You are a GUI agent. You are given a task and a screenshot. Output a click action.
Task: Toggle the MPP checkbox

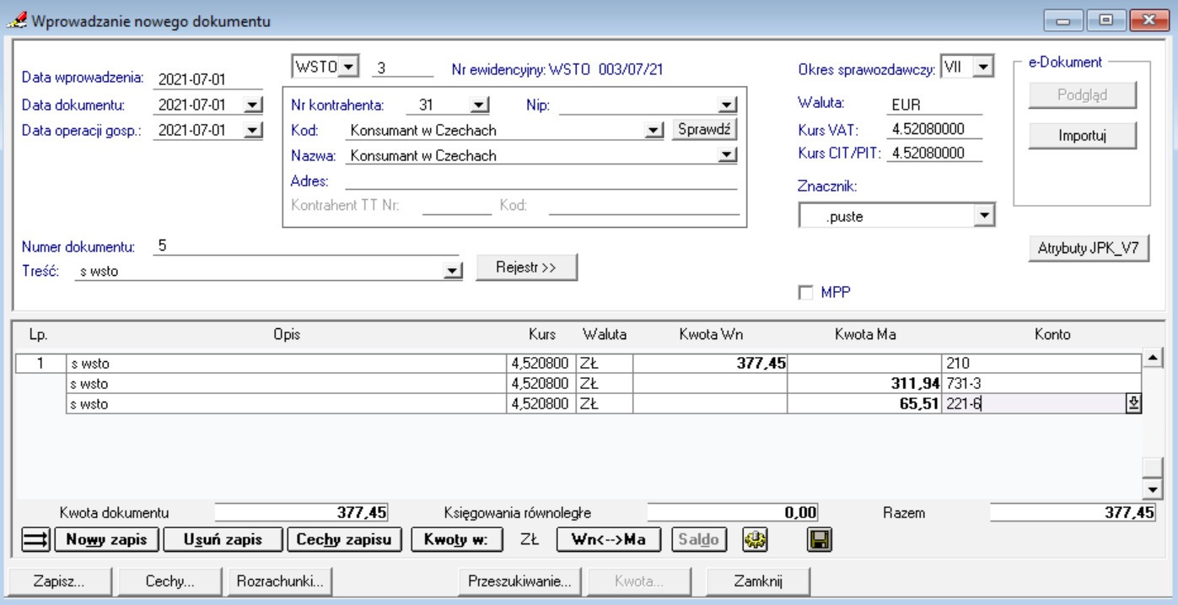(804, 292)
